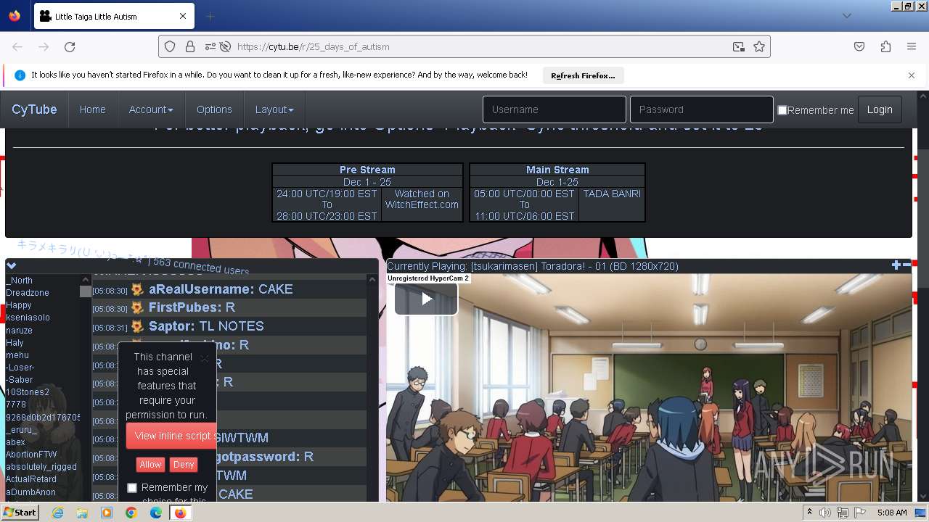Open the volume tray icon

click(x=825, y=513)
